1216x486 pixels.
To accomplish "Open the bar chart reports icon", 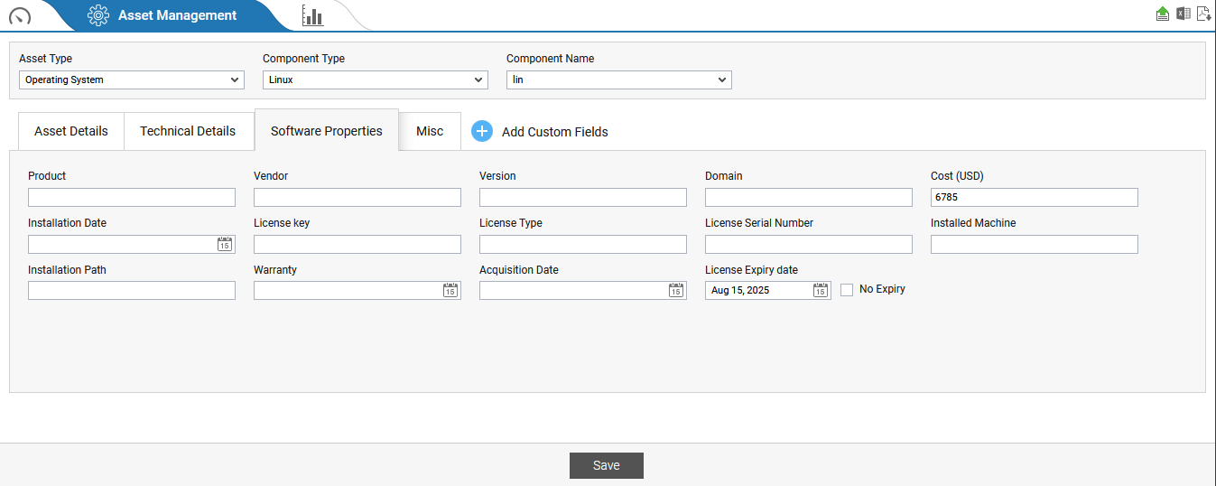I will click(x=312, y=15).
